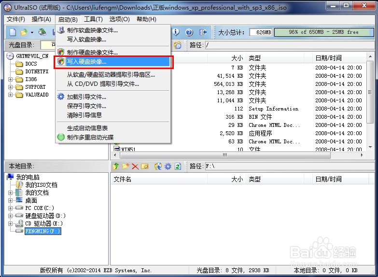Choose 生成启动信息表 menu entry
This screenshot has width=378, height=277.
pyautogui.click(x=113, y=128)
